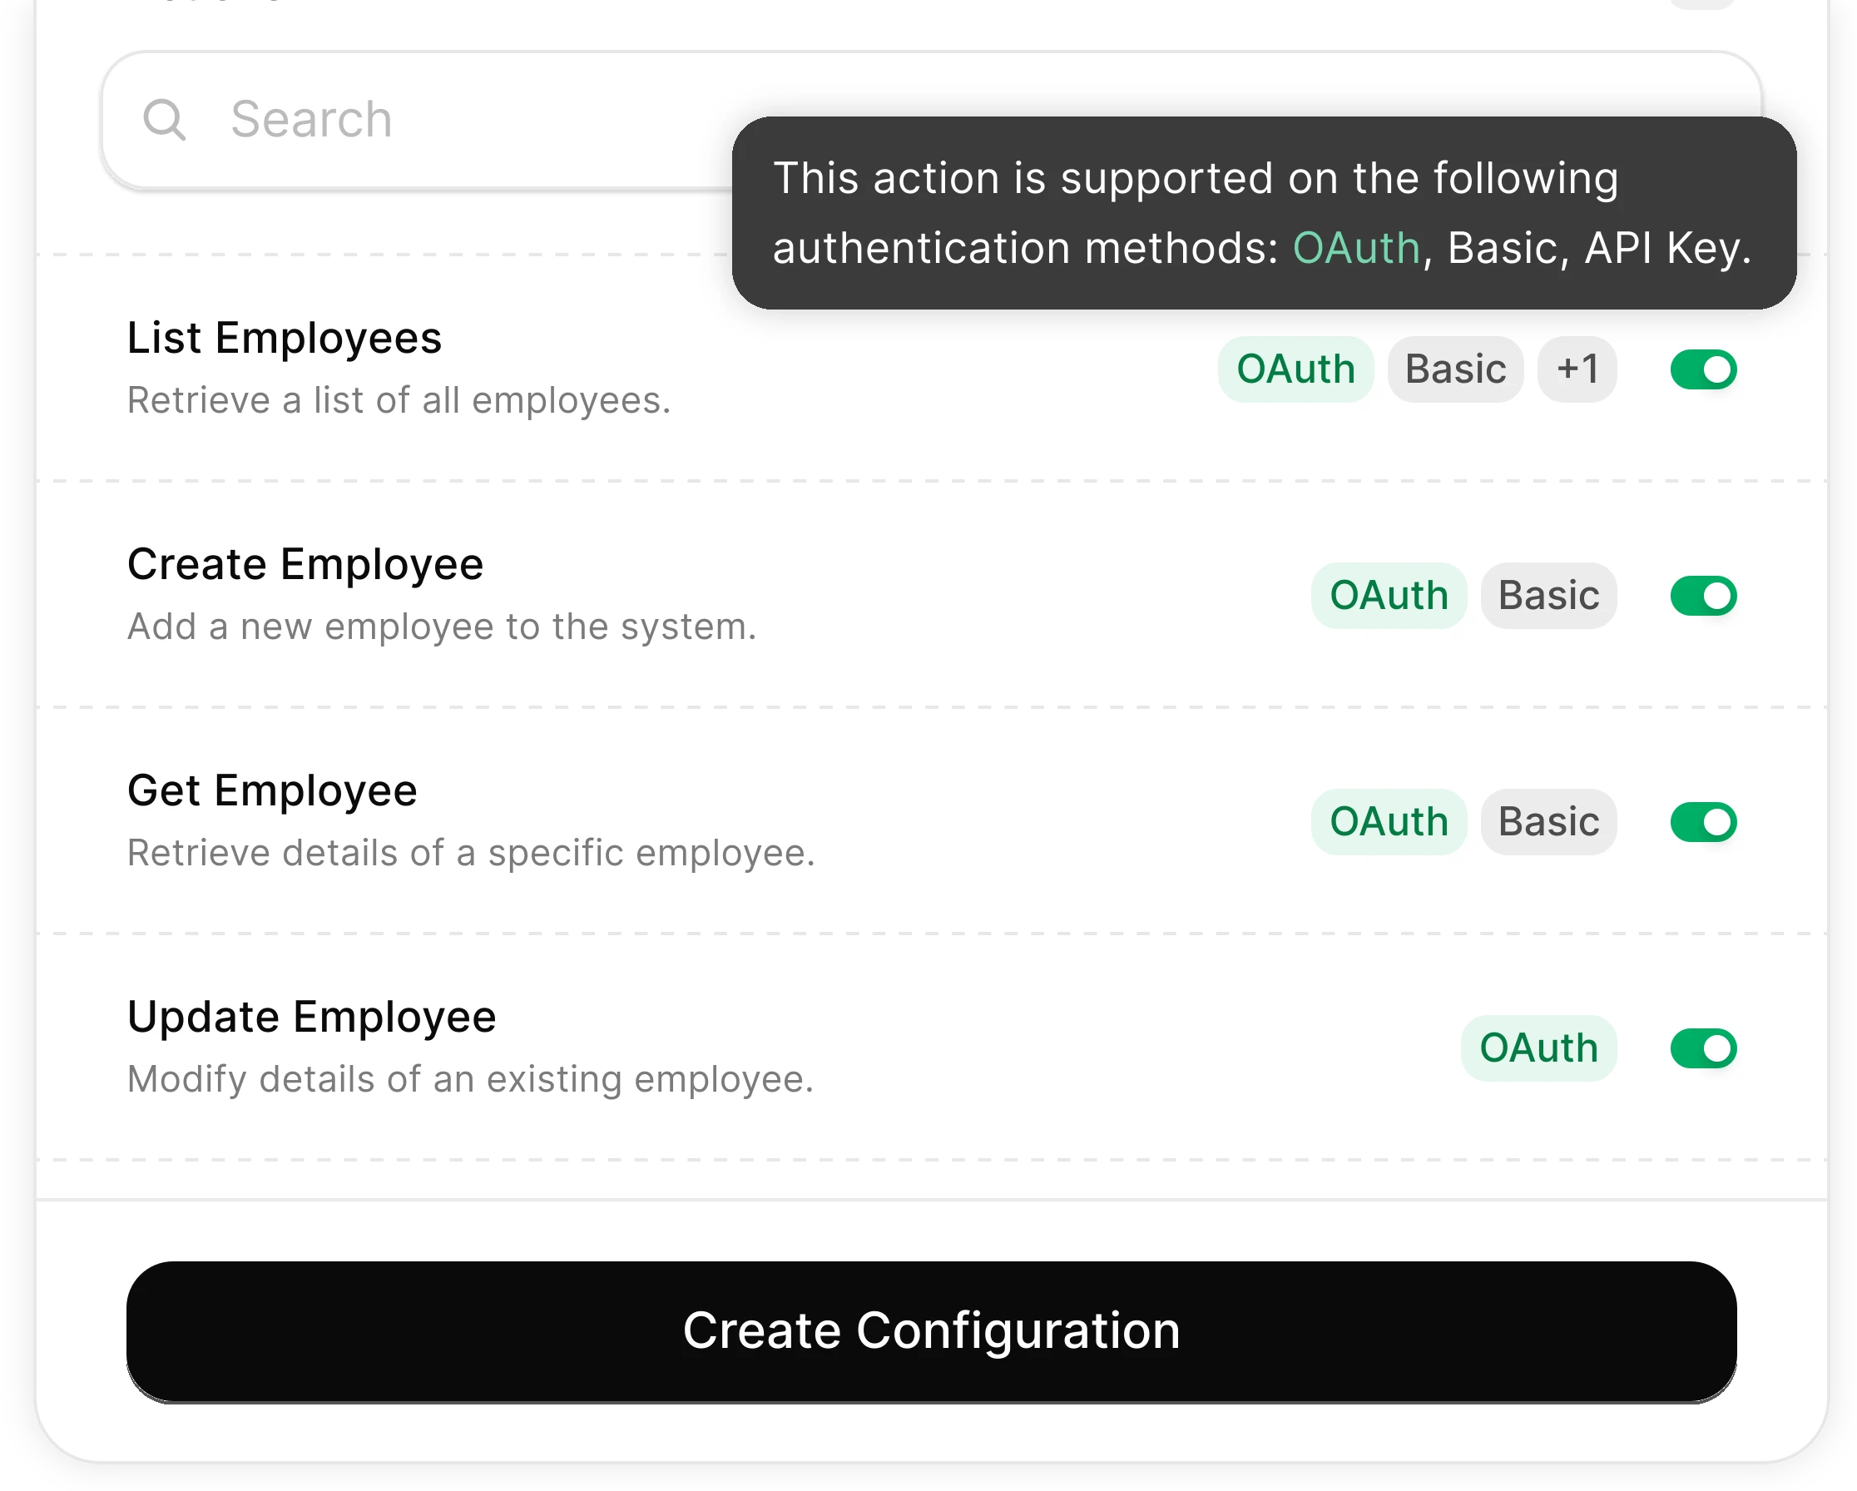Select the Update Employee row title

click(x=312, y=1017)
